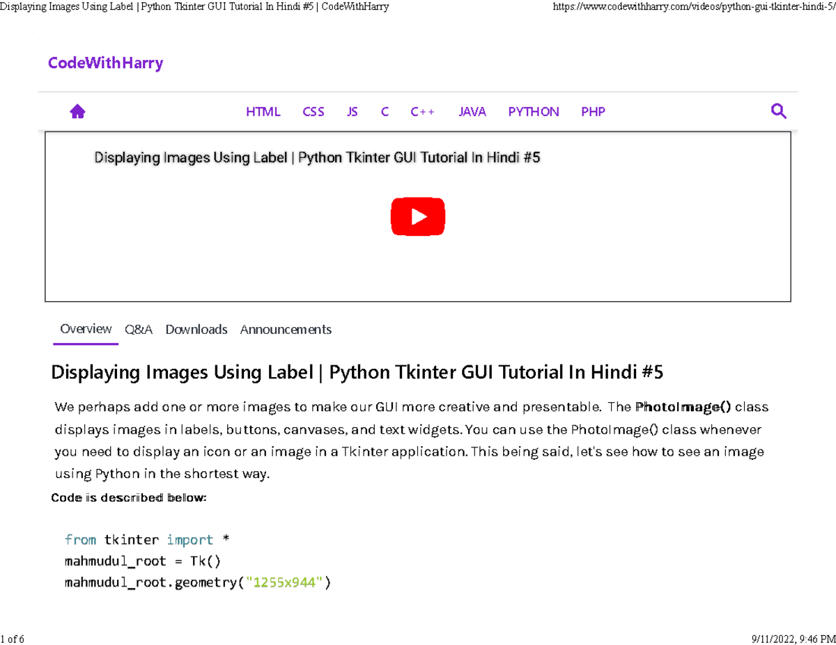View the Announcements tab

pos(286,330)
